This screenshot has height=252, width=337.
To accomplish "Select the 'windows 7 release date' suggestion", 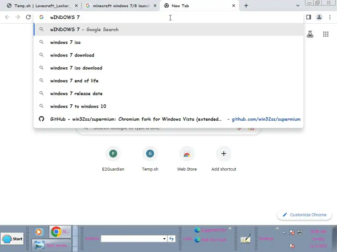I will pos(168,94).
